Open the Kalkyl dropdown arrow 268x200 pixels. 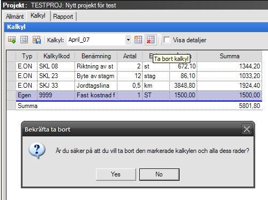pos(128,40)
